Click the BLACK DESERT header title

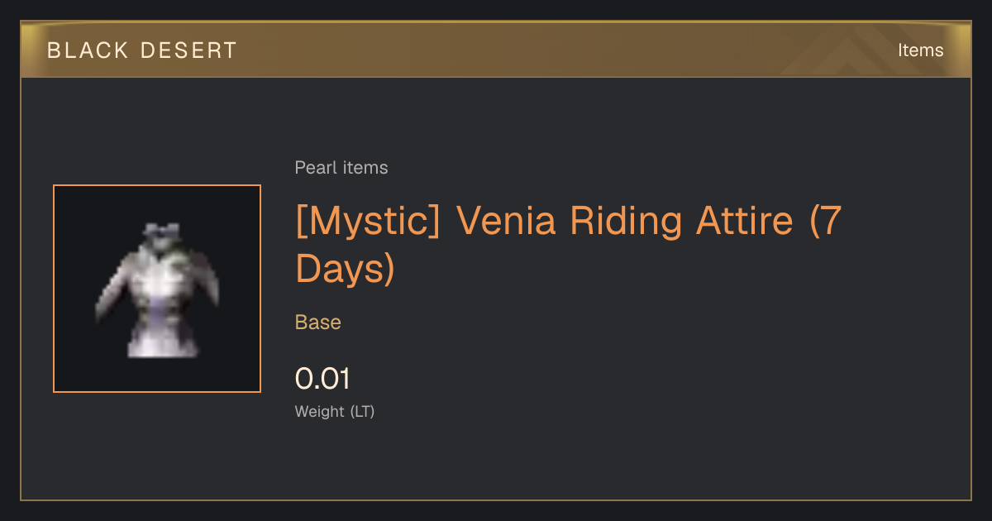click(x=142, y=50)
